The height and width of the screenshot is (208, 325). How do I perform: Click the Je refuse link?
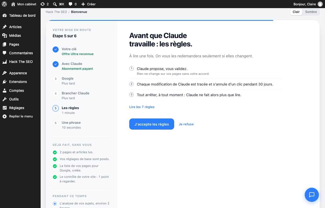pos(186,124)
